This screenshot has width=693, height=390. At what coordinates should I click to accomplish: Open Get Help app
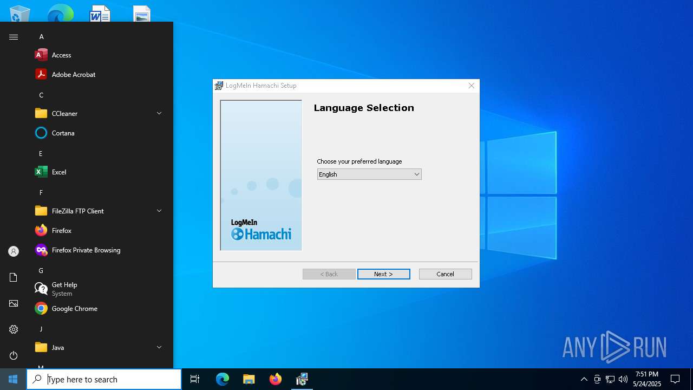click(100, 289)
